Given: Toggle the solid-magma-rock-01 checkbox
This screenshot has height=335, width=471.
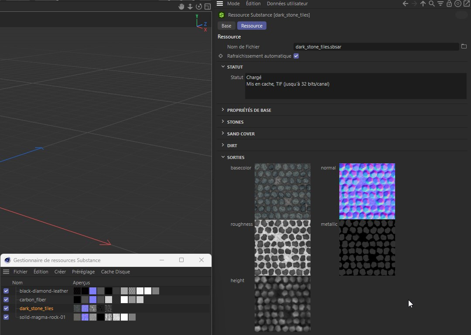Looking at the screenshot, I should click(x=6, y=317).
